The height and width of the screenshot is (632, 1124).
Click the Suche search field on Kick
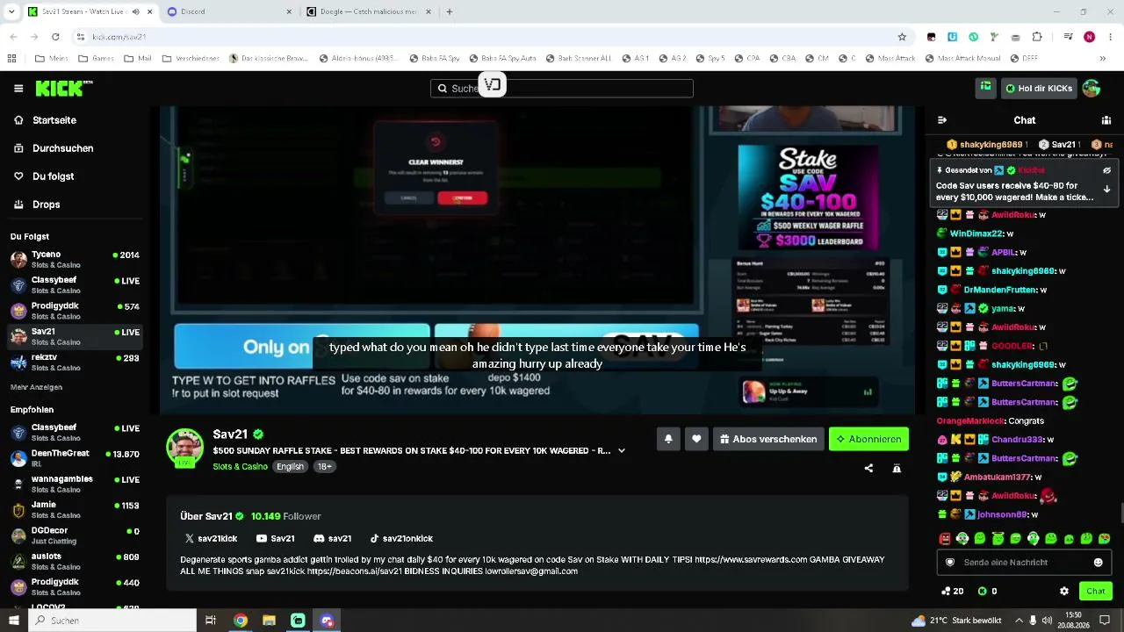pos(562,88)
